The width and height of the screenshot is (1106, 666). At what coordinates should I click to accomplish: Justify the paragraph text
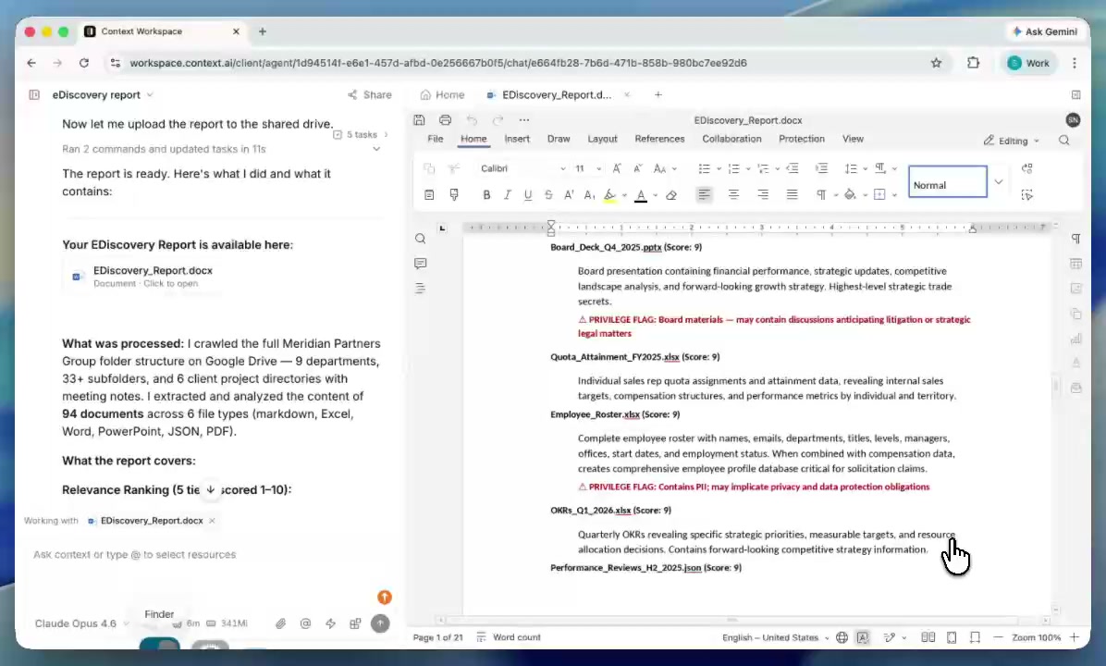coord(793,195)
